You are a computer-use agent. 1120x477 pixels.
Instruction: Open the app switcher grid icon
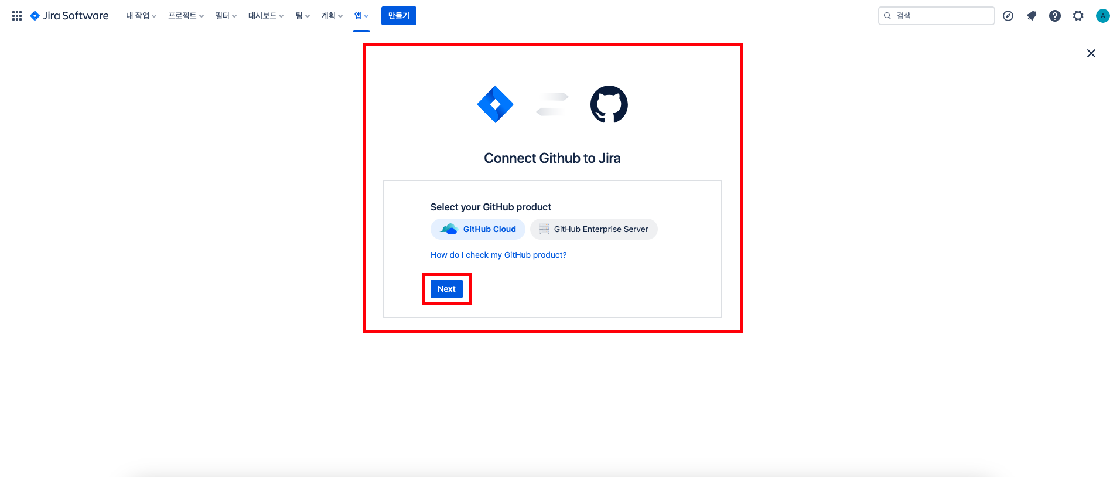(17, 16)
